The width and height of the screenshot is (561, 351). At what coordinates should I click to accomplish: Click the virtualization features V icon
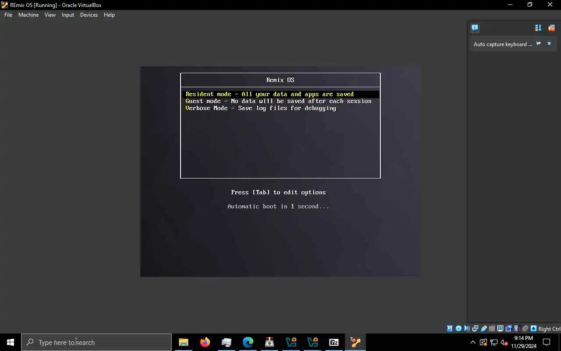pyautogui.click(x=517, y=329)
